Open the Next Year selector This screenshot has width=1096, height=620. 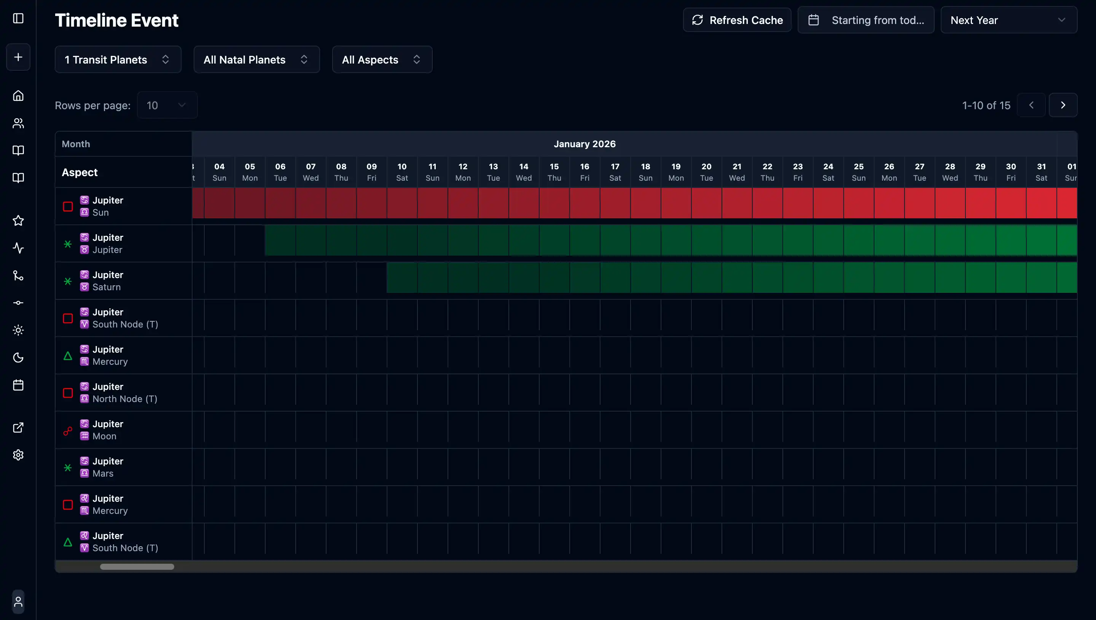point(1009,19)
